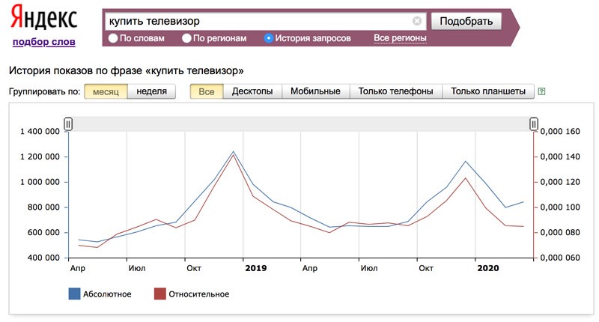Click the gray range selector bar above the chart
Screen dimensions: 599x322
tap(301, 124)
